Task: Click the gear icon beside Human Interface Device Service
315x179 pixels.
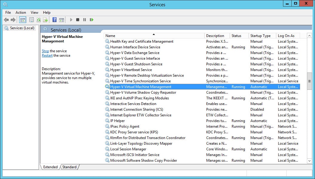Action: tap(107, 47)
